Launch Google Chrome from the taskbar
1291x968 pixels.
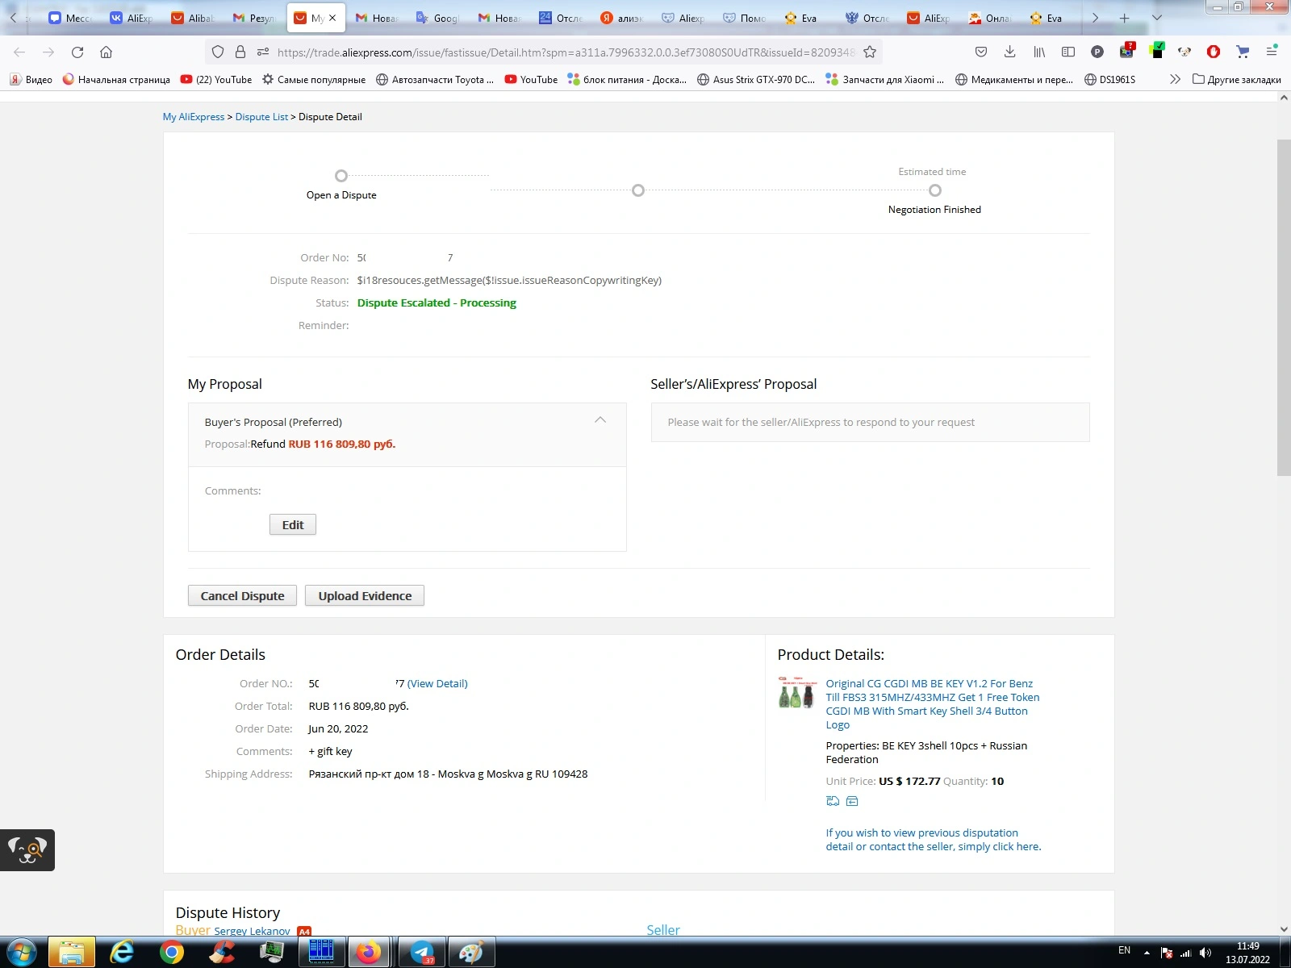(x=171, y=953)
